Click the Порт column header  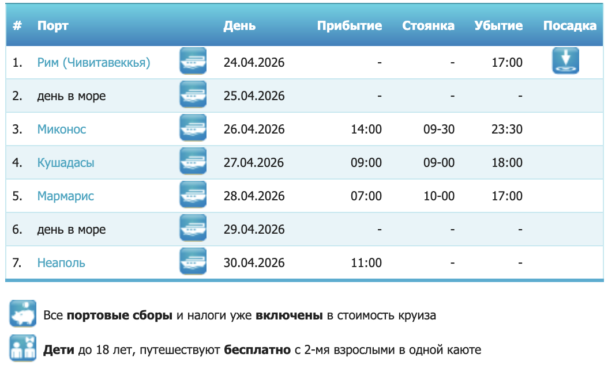53,26
